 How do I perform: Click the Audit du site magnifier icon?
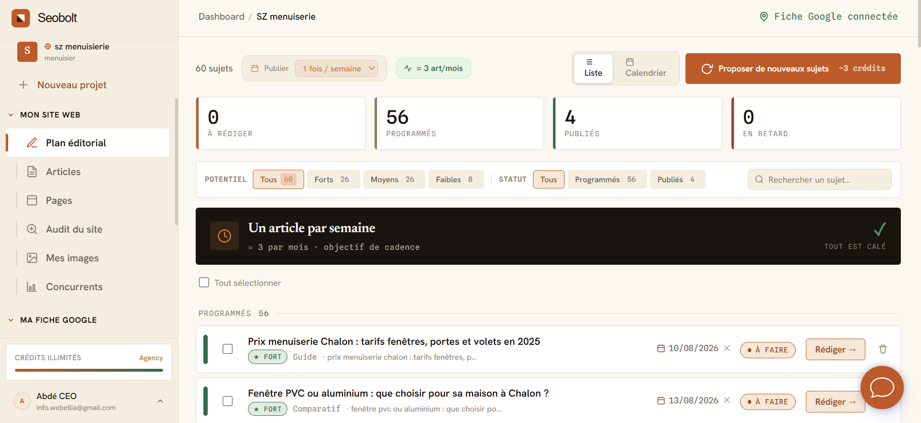pos(32,229)
